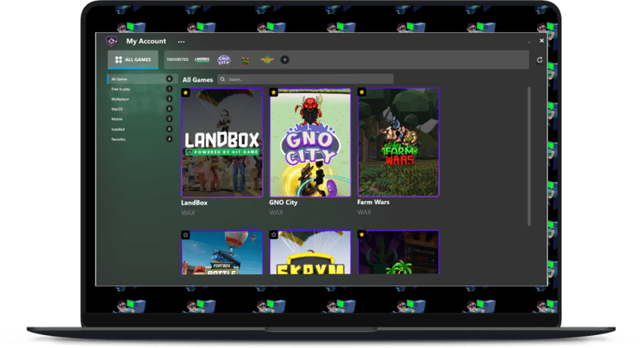Click the Farm Wars title text

[x=373, y=202]
